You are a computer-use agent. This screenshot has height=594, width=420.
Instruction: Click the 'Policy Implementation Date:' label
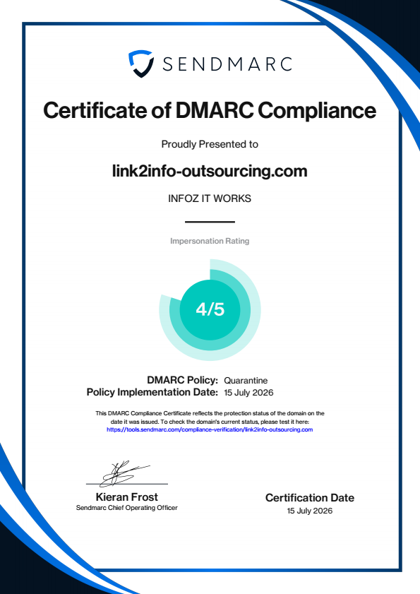point(152,392)
